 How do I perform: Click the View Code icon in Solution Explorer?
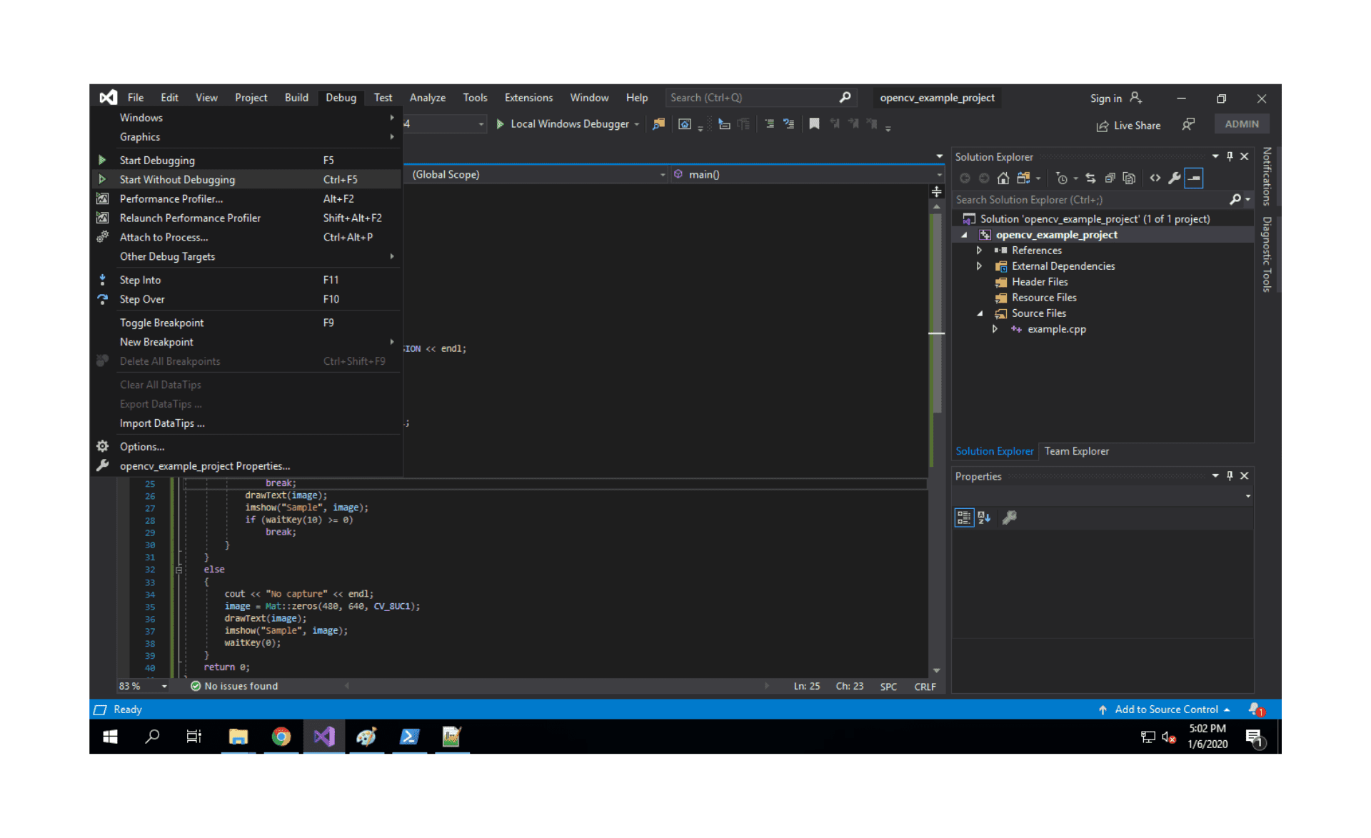point(1155,178)
